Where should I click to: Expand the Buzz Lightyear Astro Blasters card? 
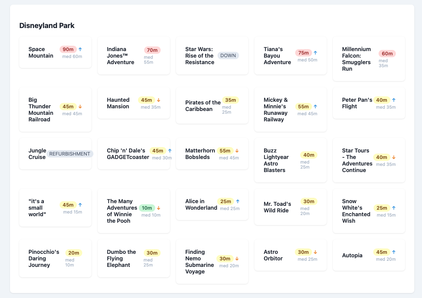coord(290,160)
